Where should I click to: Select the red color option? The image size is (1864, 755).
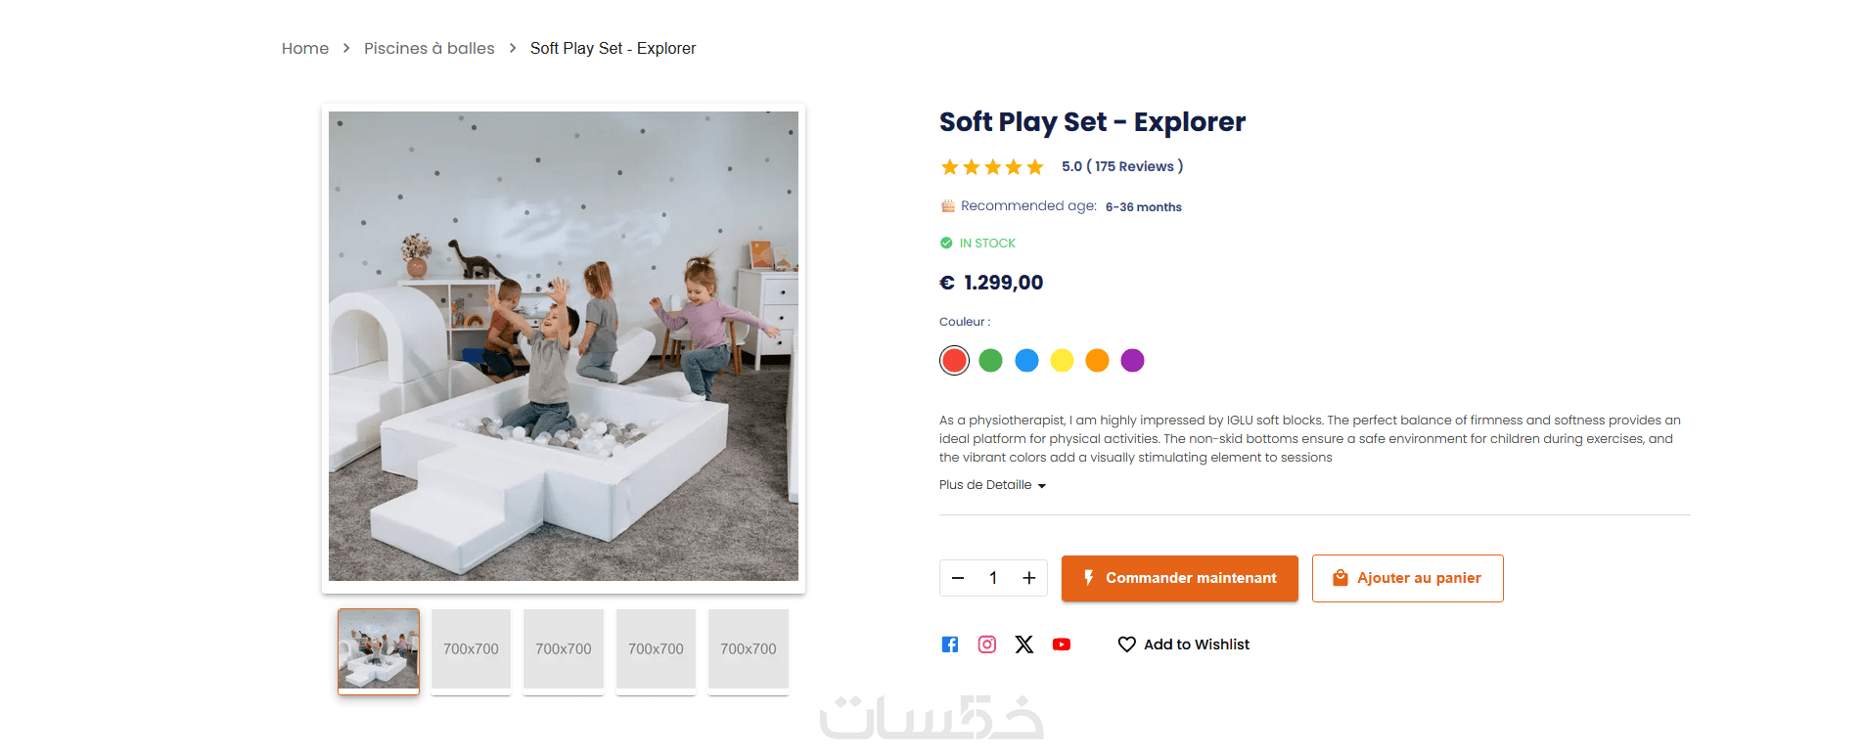coord(954,361)
